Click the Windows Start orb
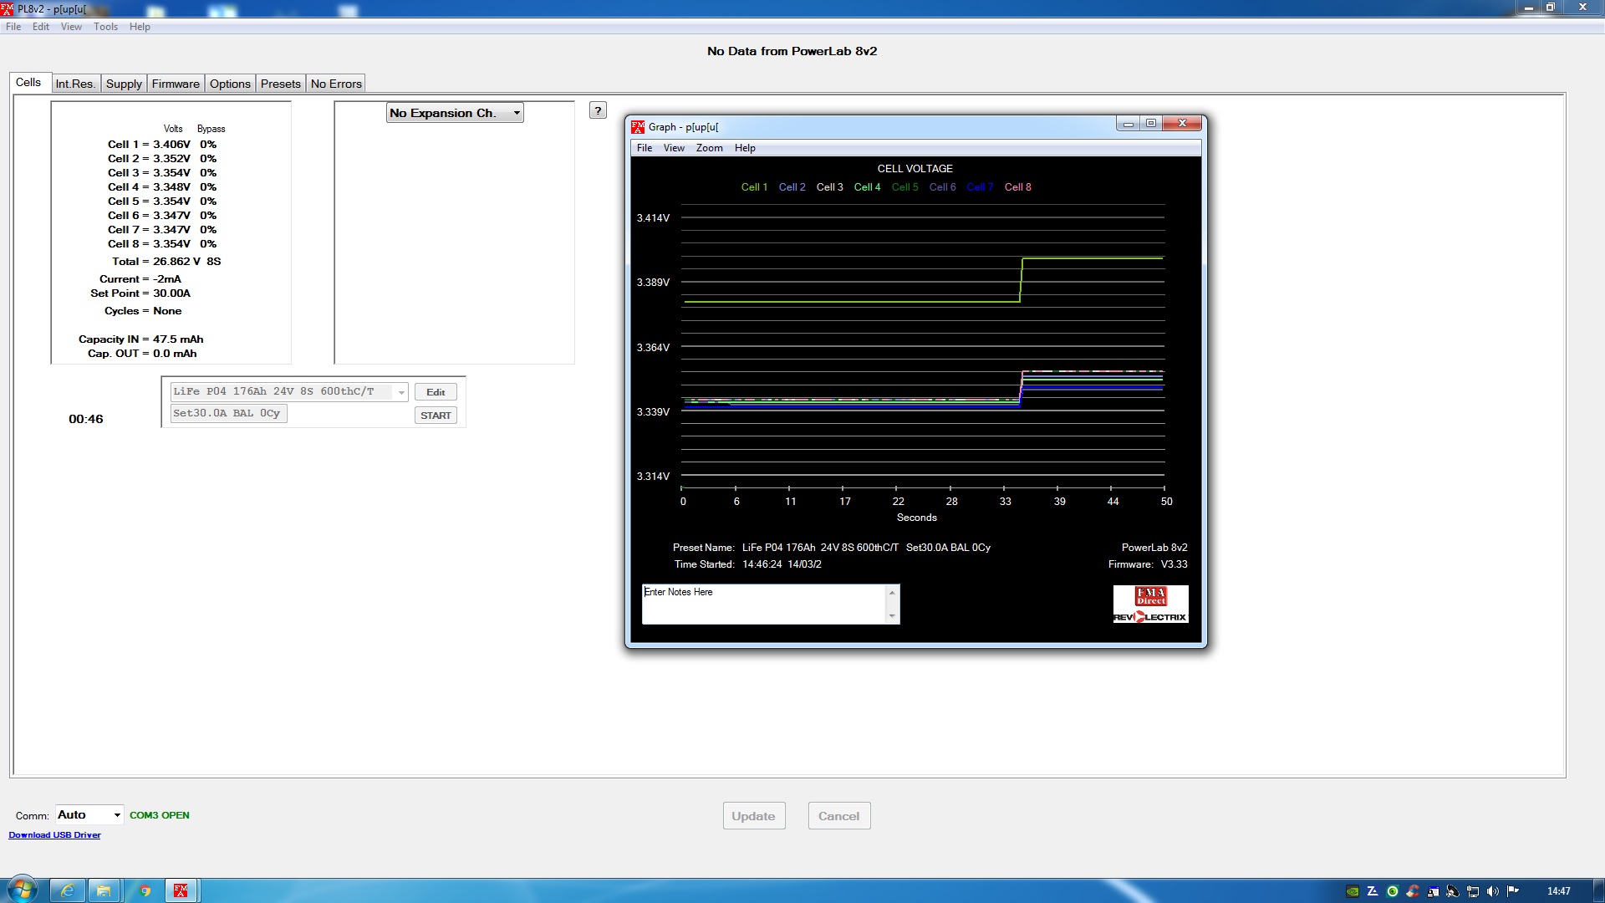The width and height of the screenshot is (1605, 903). (x=23, y=890)
